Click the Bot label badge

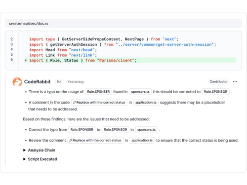click(59, 81)
